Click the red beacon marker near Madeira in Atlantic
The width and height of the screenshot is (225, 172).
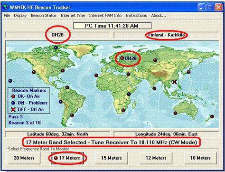96,76
